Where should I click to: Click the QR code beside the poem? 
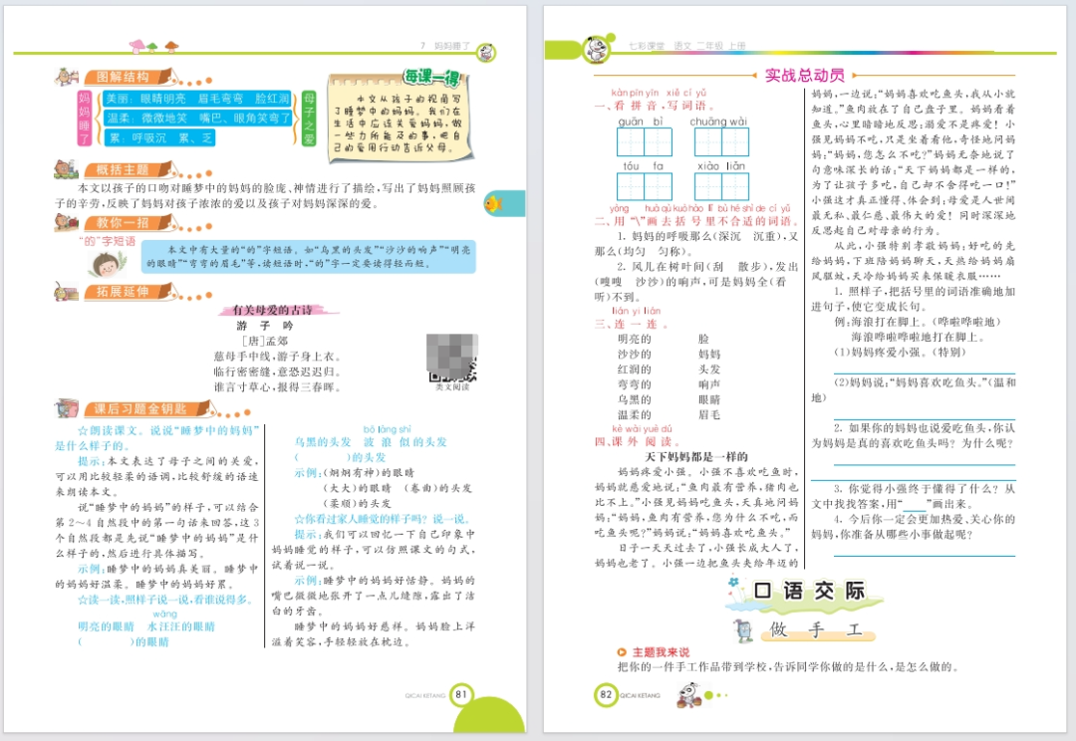pyautogui.click(x=452, y=358)
